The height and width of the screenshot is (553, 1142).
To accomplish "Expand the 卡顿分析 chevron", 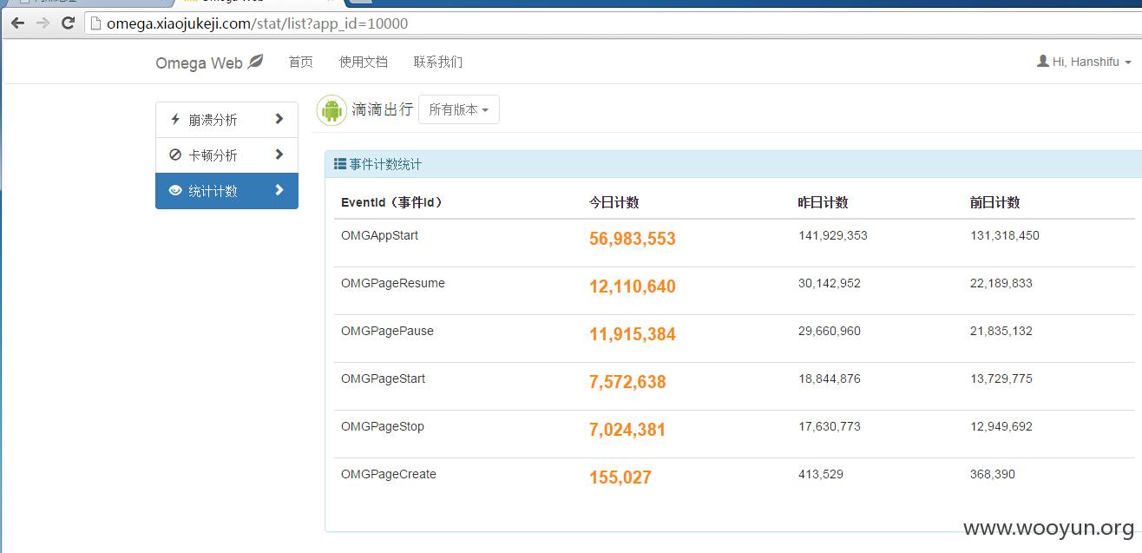I will pyautogui.click(x=279, y=155).
